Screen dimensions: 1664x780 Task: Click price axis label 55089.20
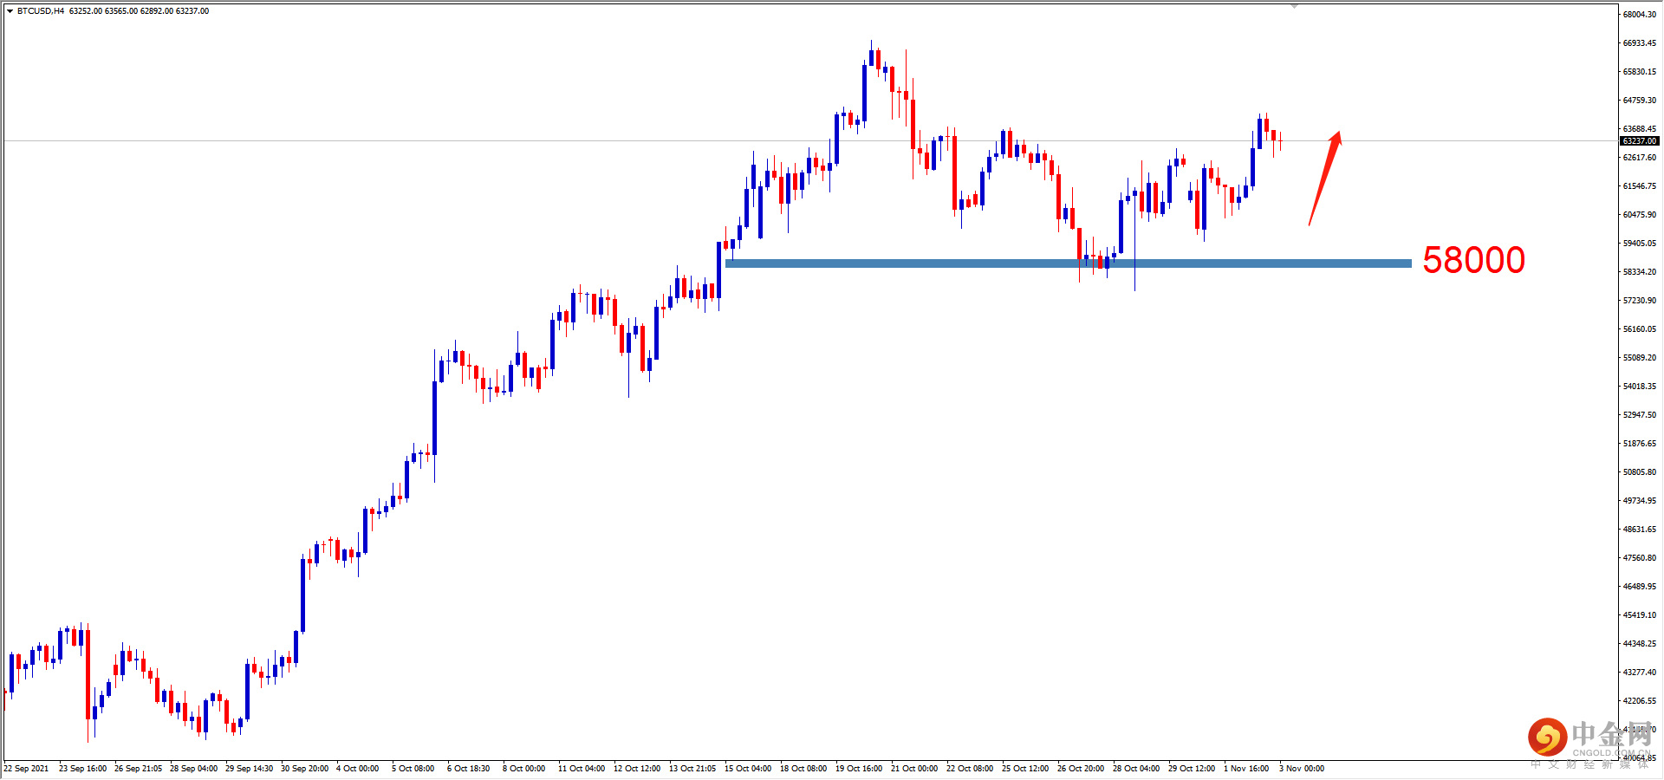click(1640, 358)
